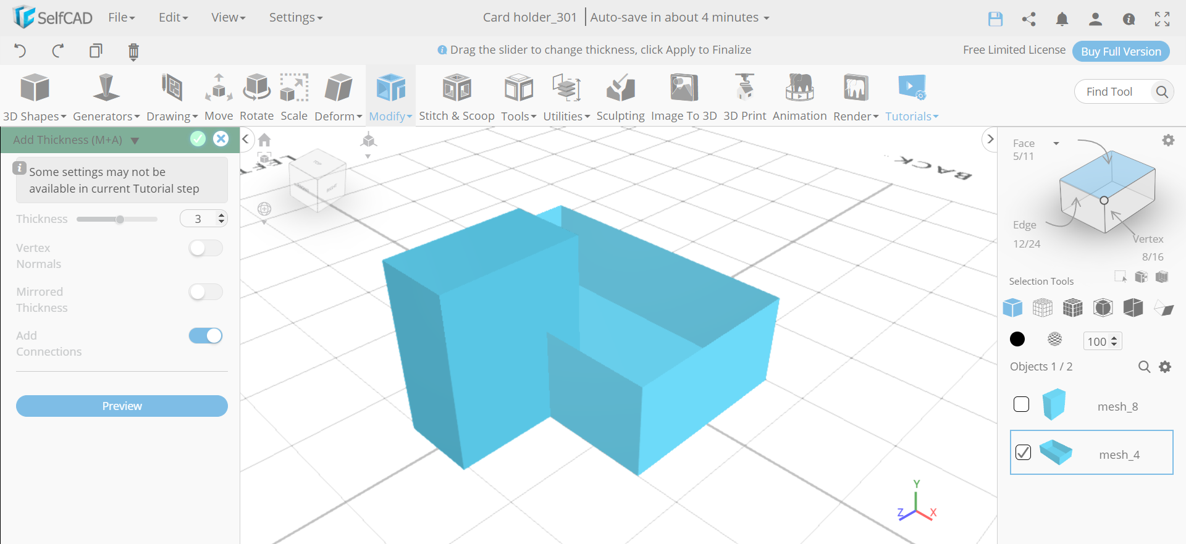Image resolution: width=1186 pixels, height=544 pixels.
Task: Open the Stitch & Scoop tool
Action: (x=456, y=97)
